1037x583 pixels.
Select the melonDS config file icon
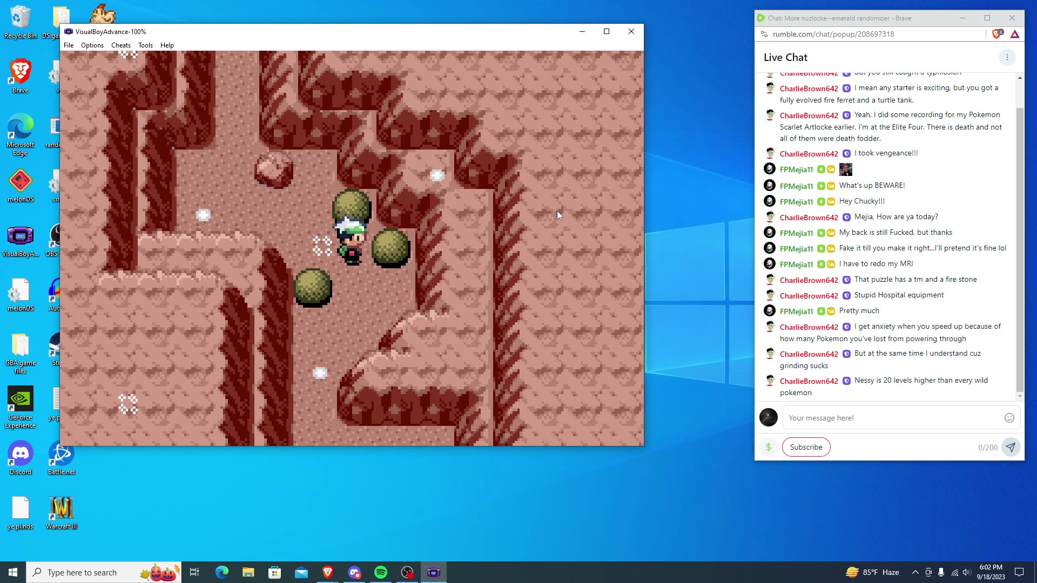(x=21, y=295)
